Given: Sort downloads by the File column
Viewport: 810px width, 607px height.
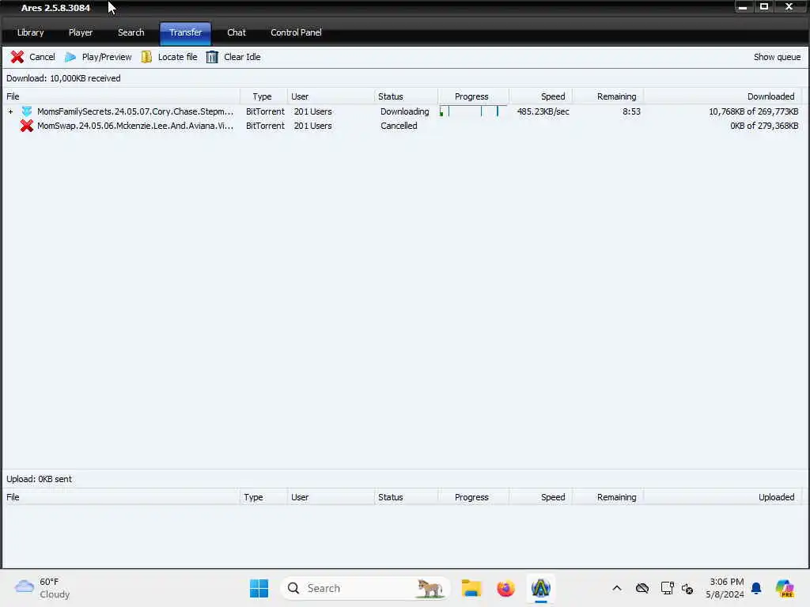Looking at the screenshot, I should 121,96.
